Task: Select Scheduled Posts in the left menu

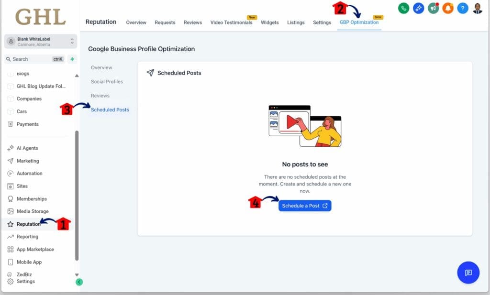Action: point(109,109)
